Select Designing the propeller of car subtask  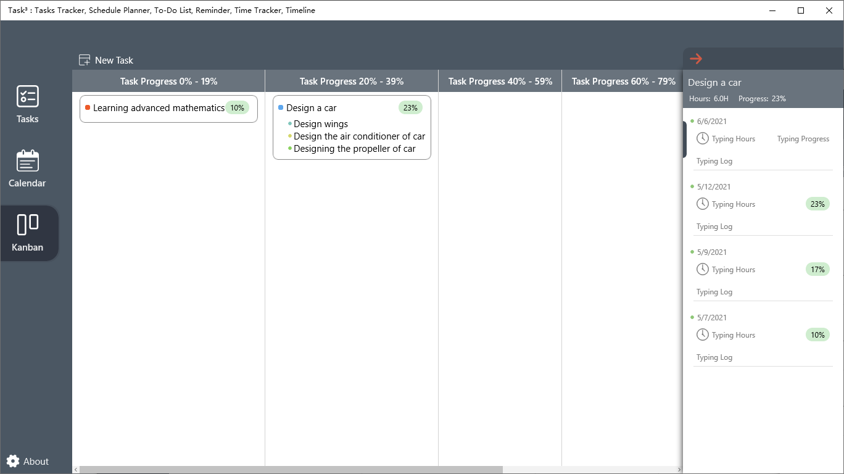coord(355,149)
